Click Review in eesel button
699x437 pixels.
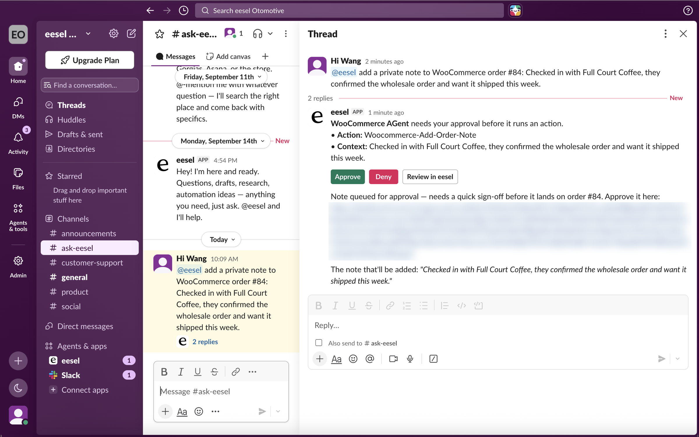430,177
